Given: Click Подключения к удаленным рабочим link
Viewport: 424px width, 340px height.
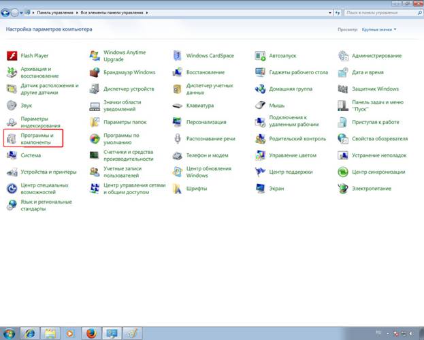Looking at the screenshot, I should click(x=293, y=121).
